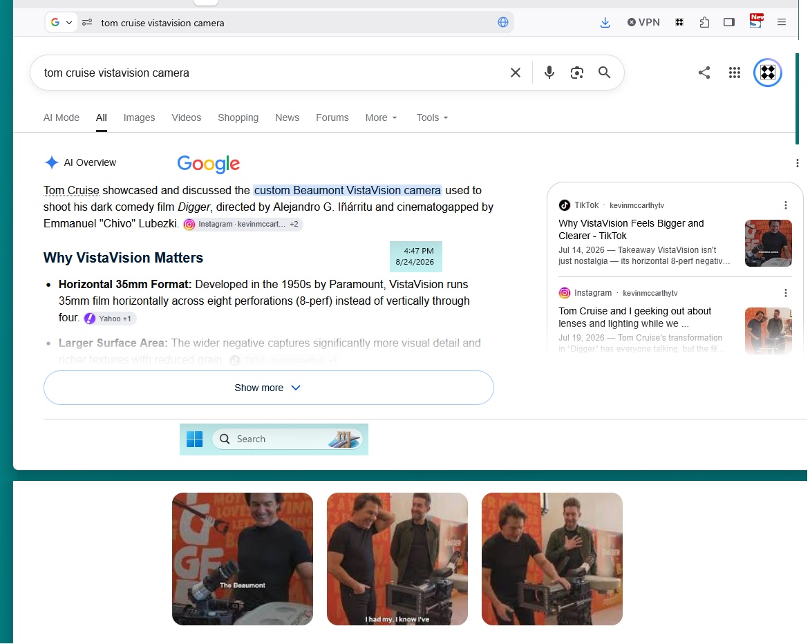Viewport: 810px width, 644px height.
Task: Clear the search query with X icon
Action: click(x=515, y=73)
